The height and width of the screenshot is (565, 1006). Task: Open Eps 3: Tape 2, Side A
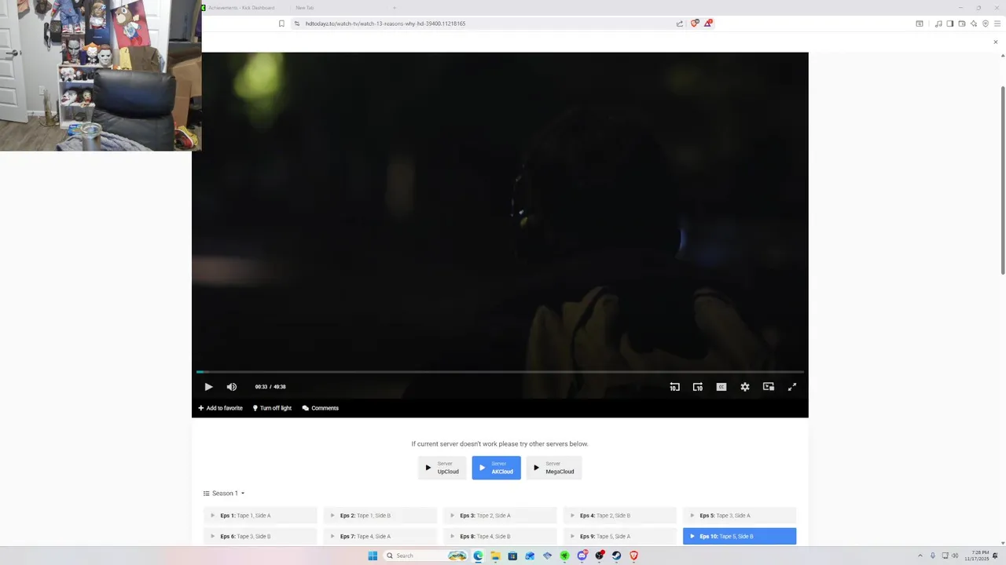click(500, 516)
